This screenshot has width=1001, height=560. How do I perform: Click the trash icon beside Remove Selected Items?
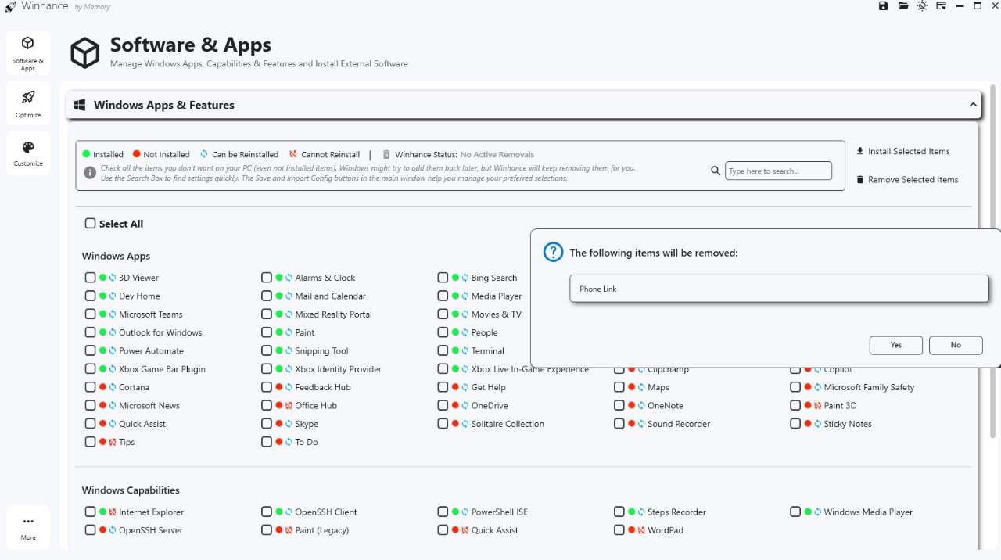(860, 179)
